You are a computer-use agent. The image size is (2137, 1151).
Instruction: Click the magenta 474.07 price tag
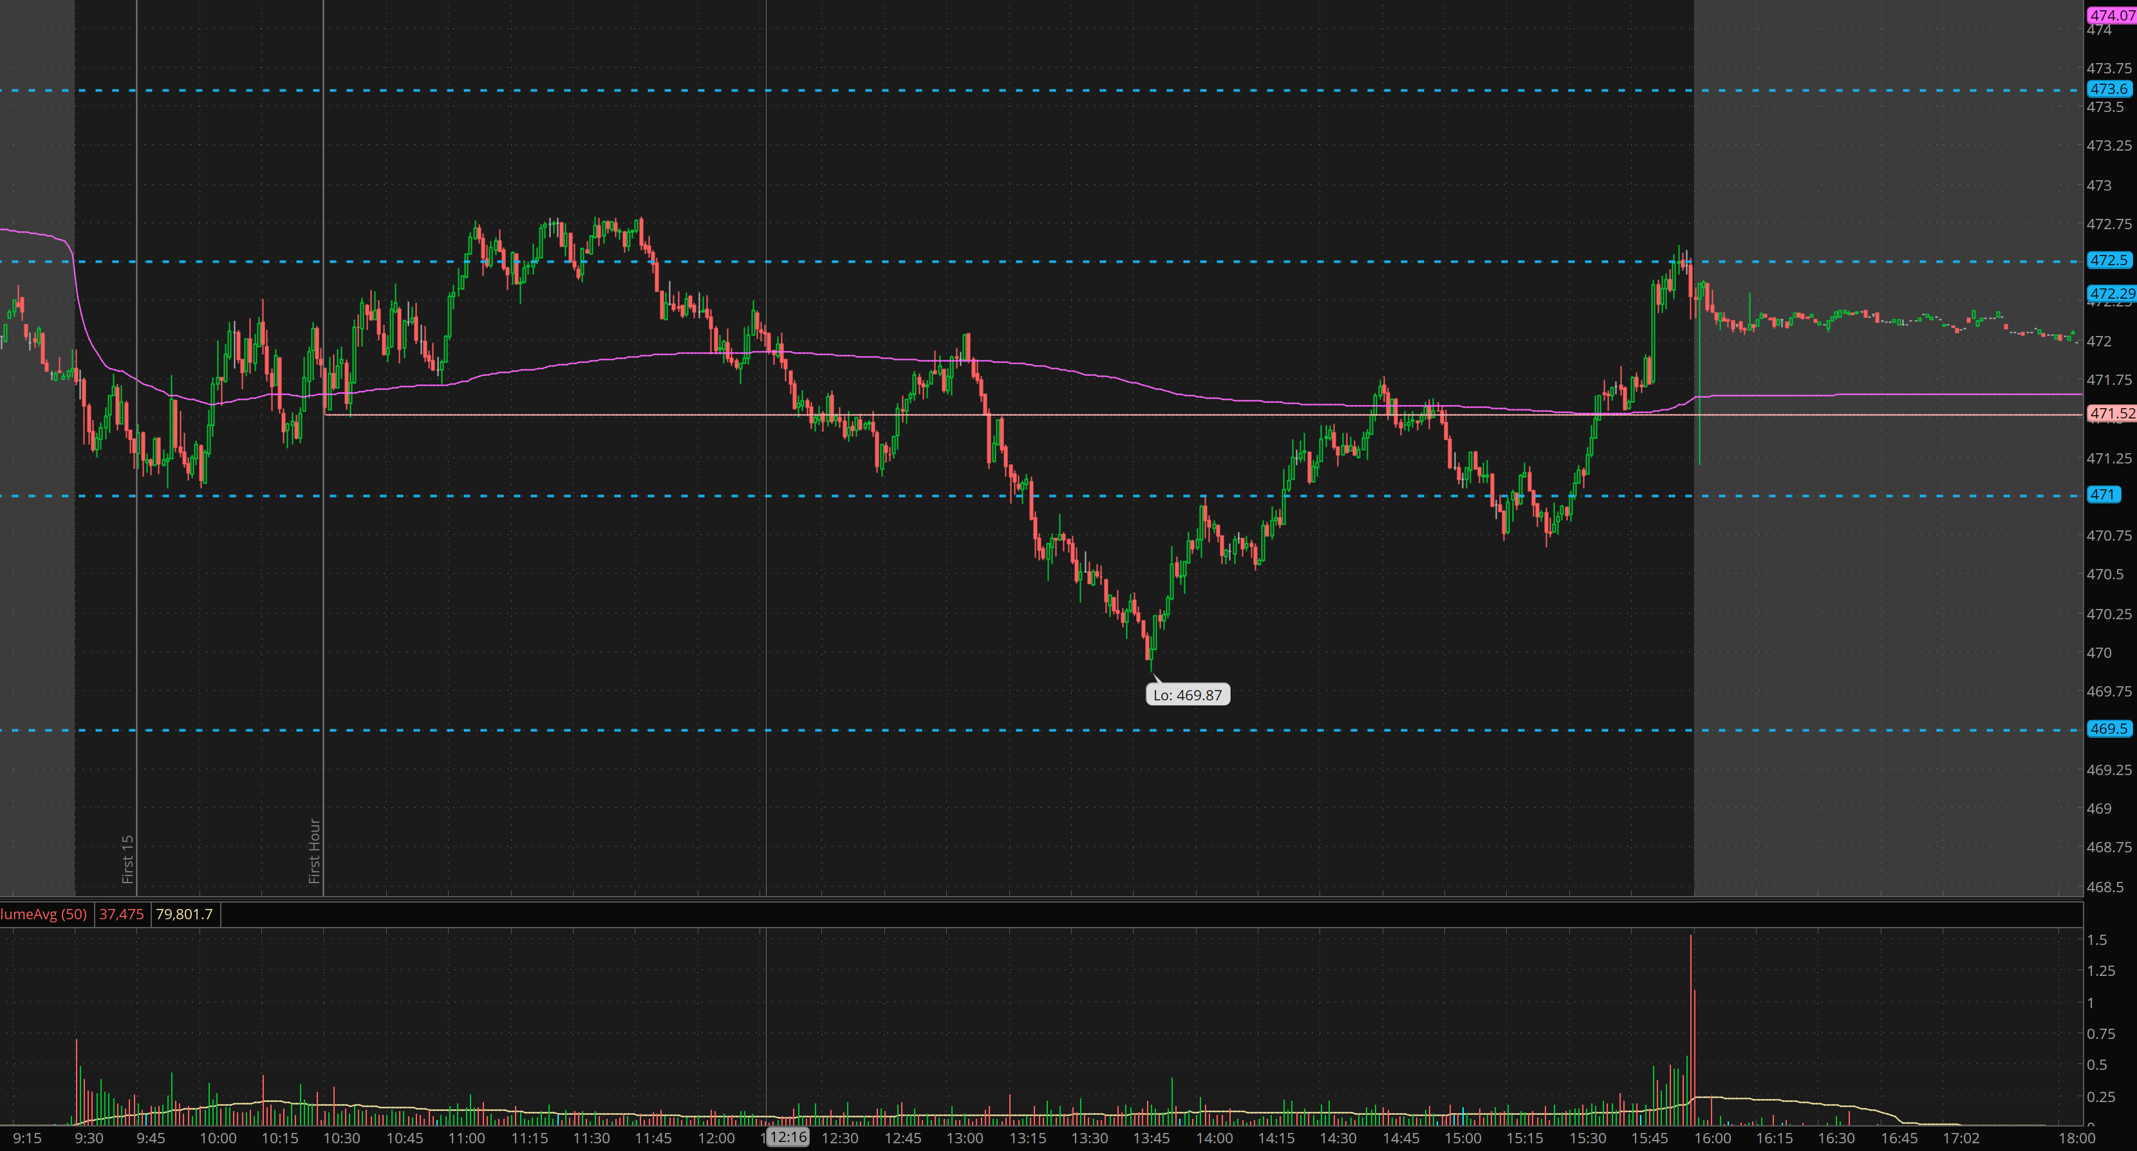point(2111,15)
